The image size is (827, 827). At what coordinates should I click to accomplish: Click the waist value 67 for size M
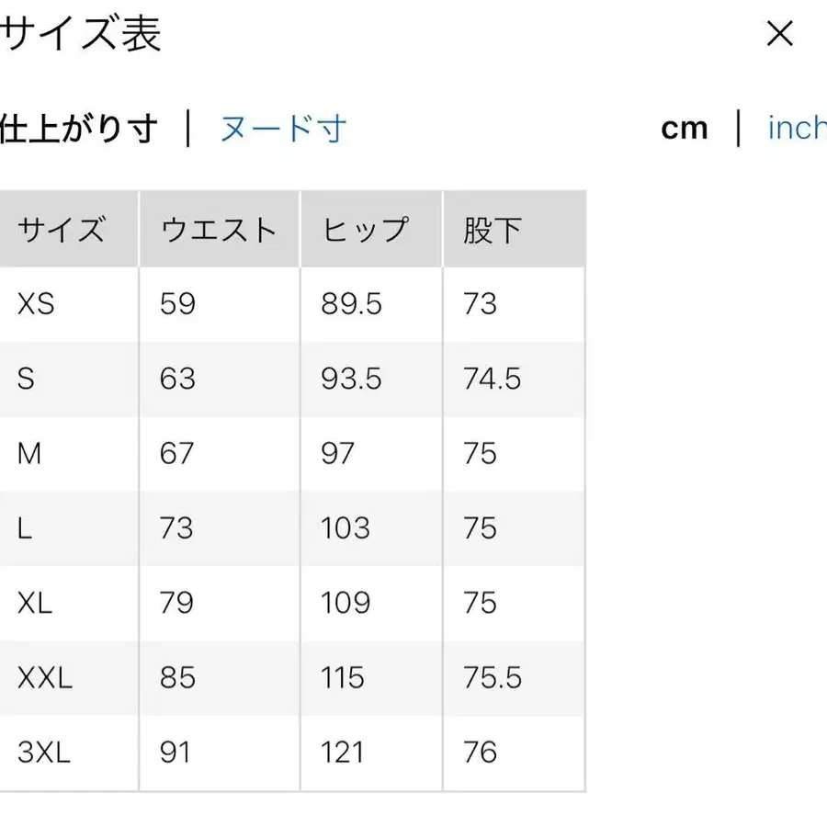tap(176, 453)
